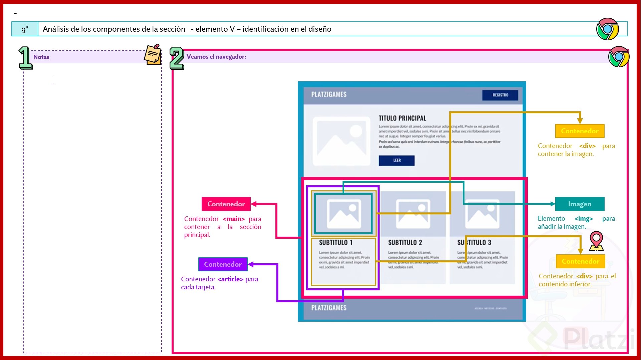Click the title 'Análisis de los componentes de la sección'
This screenshot has height=360, width=641.
pos(114,29)
